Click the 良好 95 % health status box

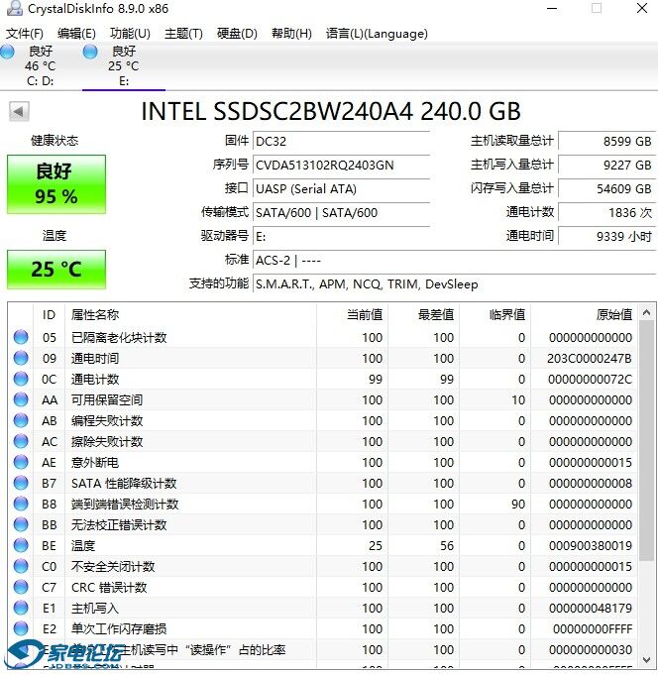click(x=56, y=184)
